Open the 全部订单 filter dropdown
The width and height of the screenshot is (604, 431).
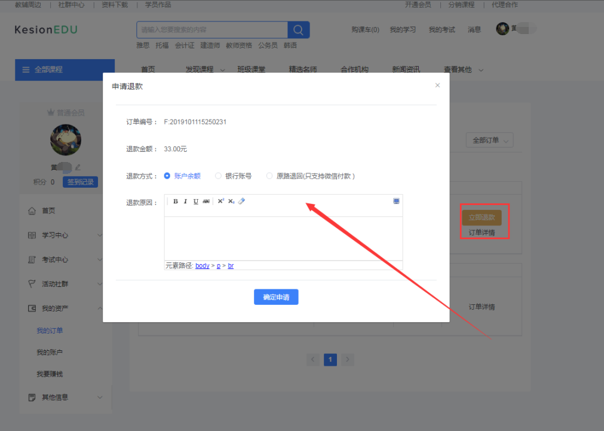pyautogui.click(x=489, y=140)
